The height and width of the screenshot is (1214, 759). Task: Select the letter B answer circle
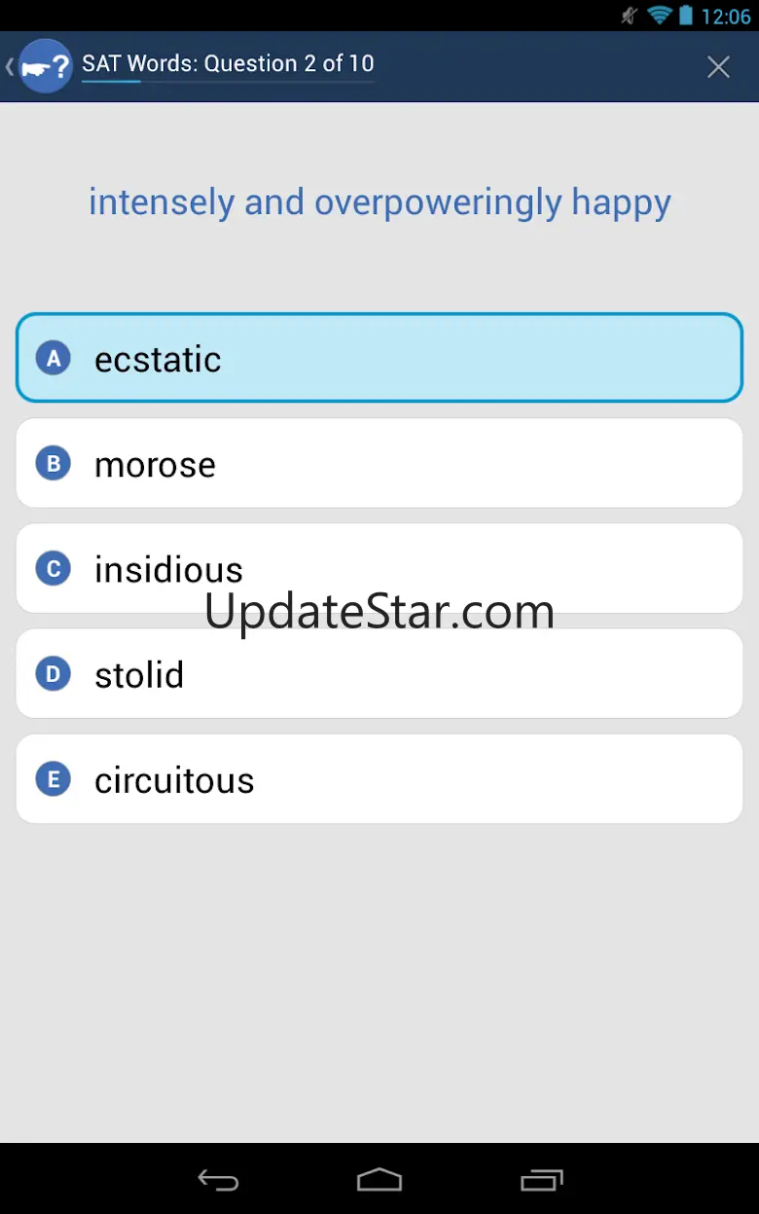click(x=54, y=464)
